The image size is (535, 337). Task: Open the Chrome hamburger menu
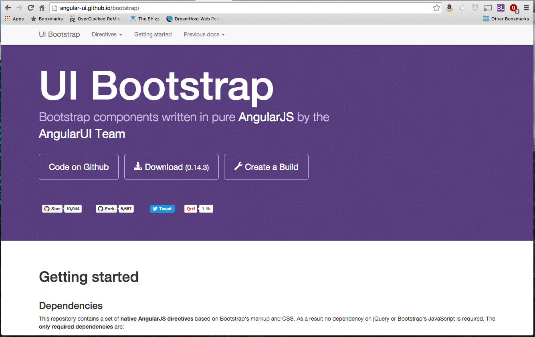point(526,8)
